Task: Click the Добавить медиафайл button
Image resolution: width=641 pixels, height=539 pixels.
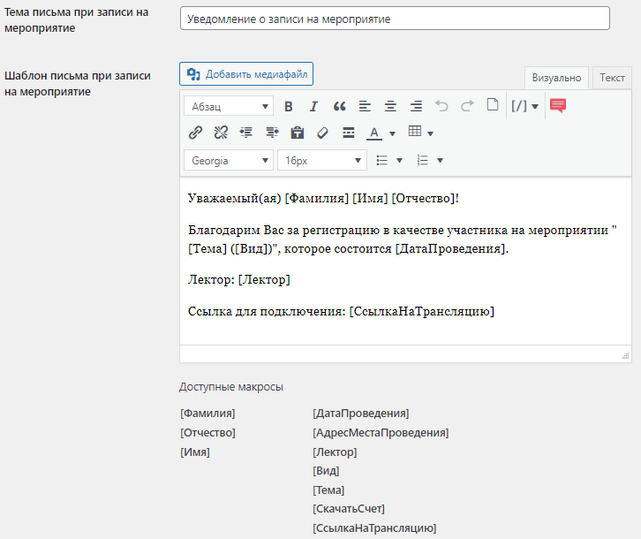Action: (246, 74)
